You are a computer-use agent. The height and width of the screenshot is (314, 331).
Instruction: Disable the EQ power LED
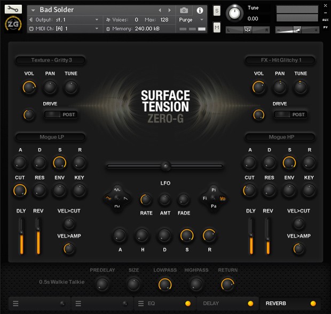(x=188, y=303)
